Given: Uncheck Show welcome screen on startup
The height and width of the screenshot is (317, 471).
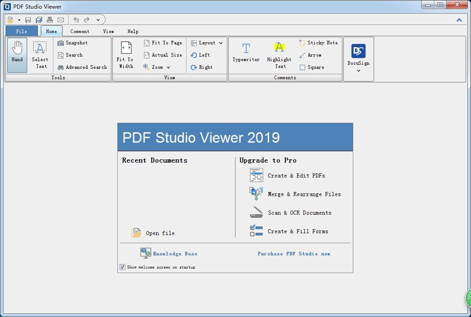Looking at the screenshot, I should click(x=123, y=267).
